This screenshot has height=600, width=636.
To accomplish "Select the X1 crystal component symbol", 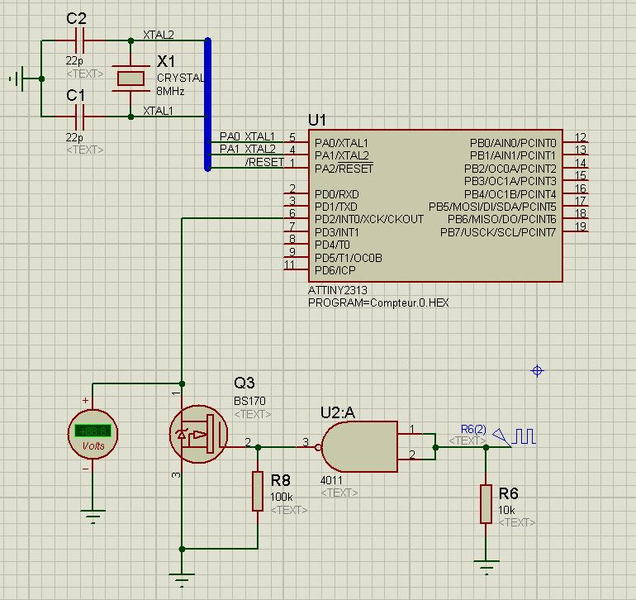I will click(x=131, y=79).
